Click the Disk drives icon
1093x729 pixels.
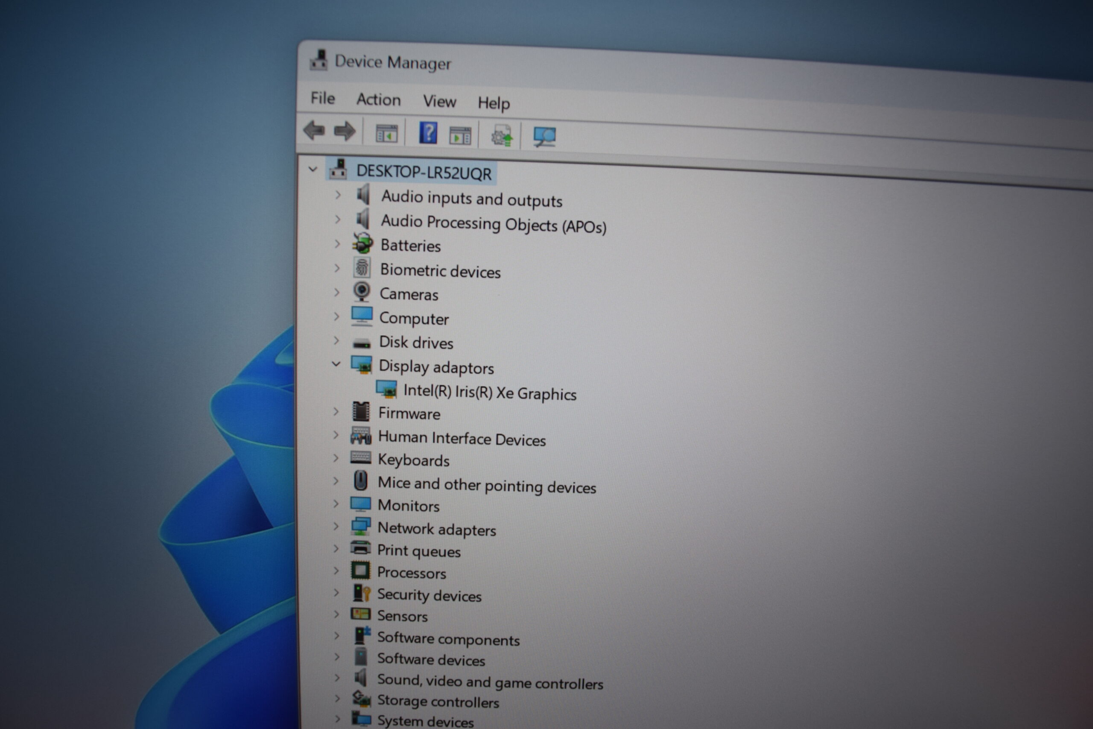click(x=361, y=343)
